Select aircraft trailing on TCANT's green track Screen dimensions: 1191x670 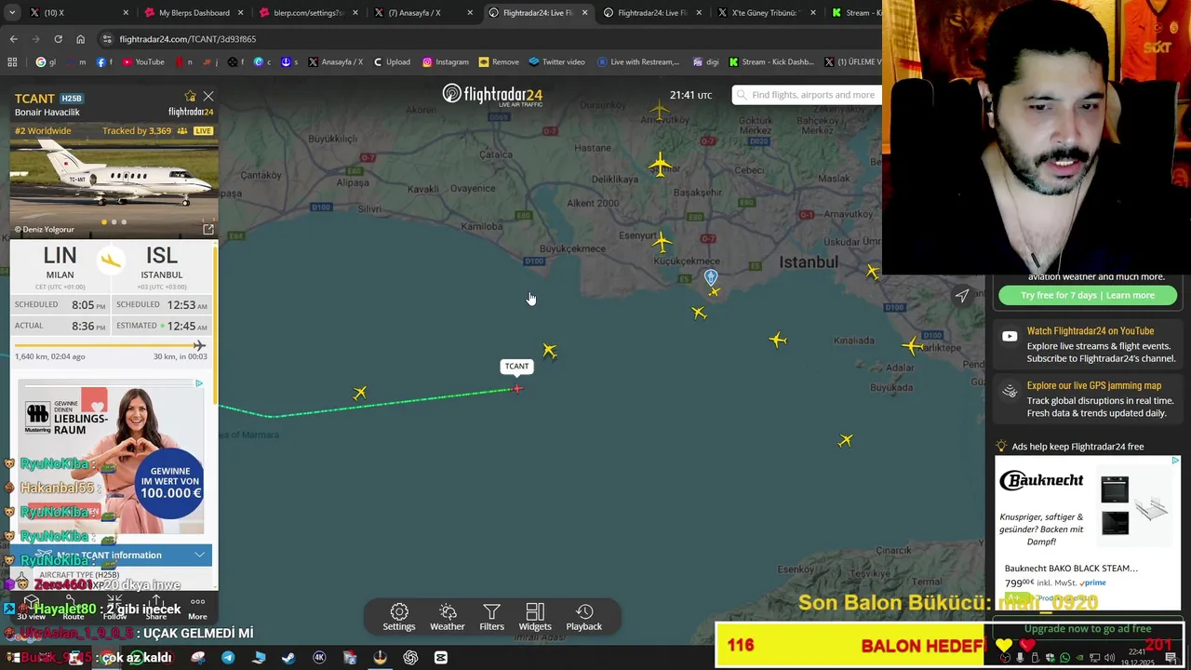[360, 394]
